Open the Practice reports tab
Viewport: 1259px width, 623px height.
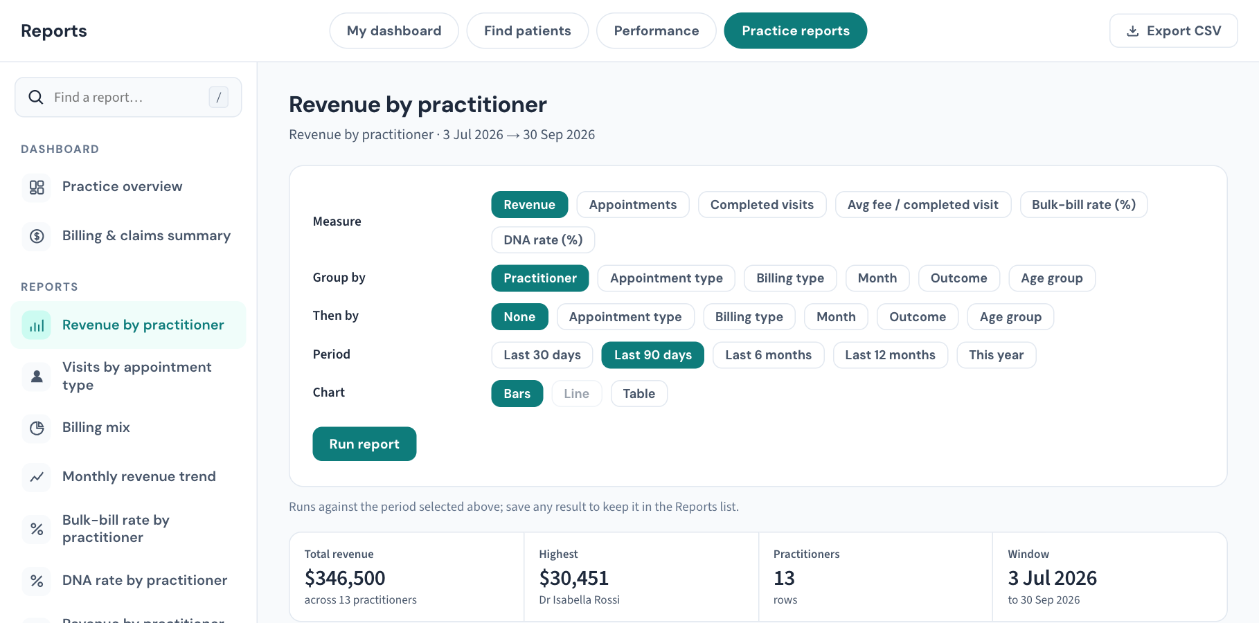796,31
